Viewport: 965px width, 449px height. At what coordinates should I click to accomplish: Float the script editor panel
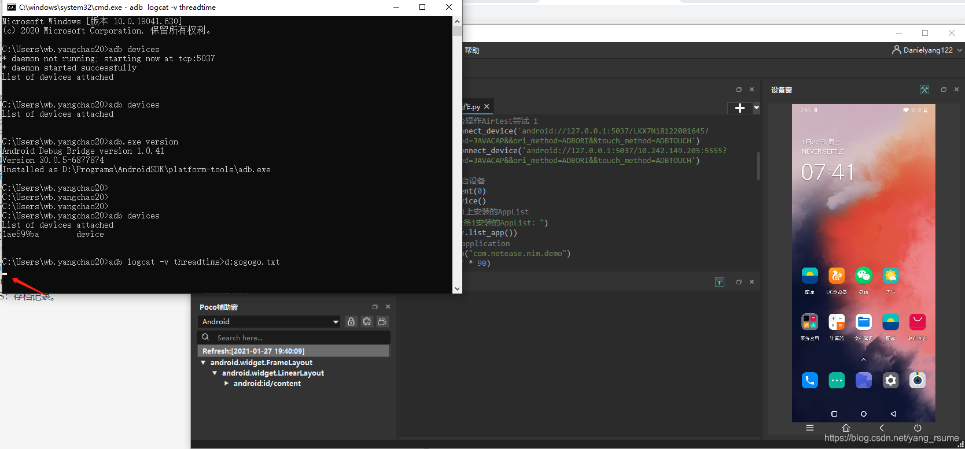tap(739, 90)
